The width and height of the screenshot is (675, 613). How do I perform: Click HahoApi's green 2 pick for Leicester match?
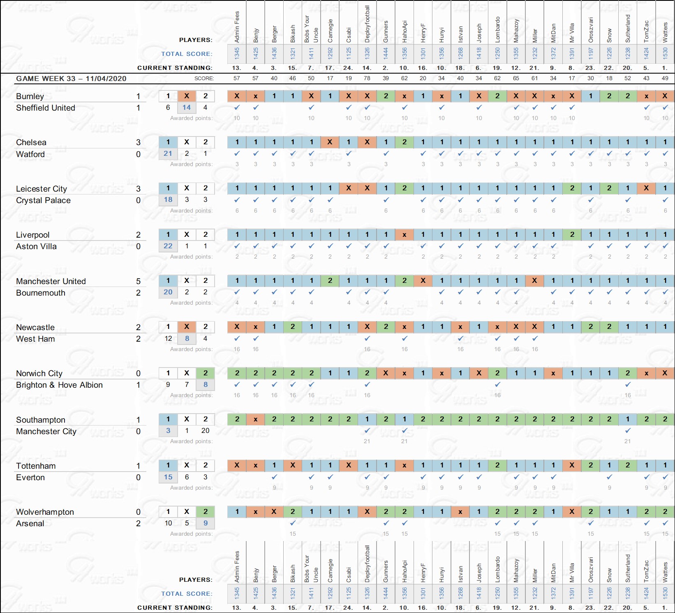[x=405, y=188]
